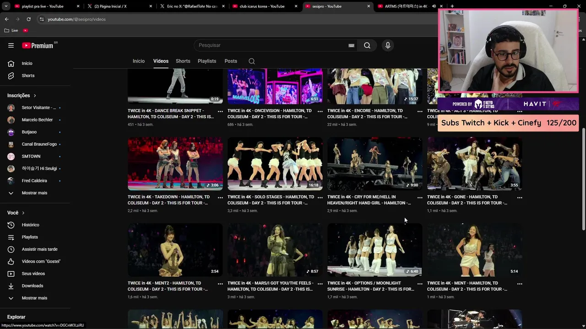586x329 pixels.
Task: Open the on-screen keyboard icon in search
Action: [351, 45]
